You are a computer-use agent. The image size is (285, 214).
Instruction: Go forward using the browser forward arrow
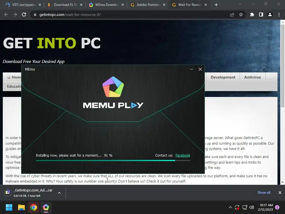point(15,14)
